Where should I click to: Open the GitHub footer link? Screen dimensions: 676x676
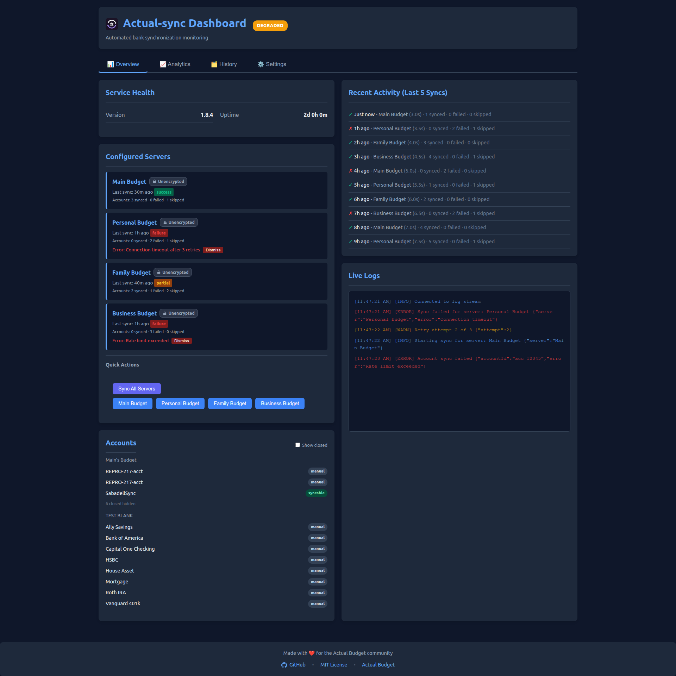pyautogui.click(x=293, y=665)
